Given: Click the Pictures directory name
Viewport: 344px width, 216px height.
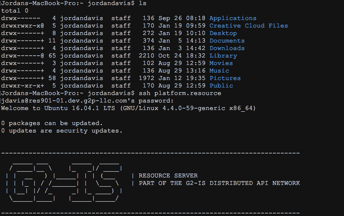Looking at the screenshot, I should click(225, 78).
